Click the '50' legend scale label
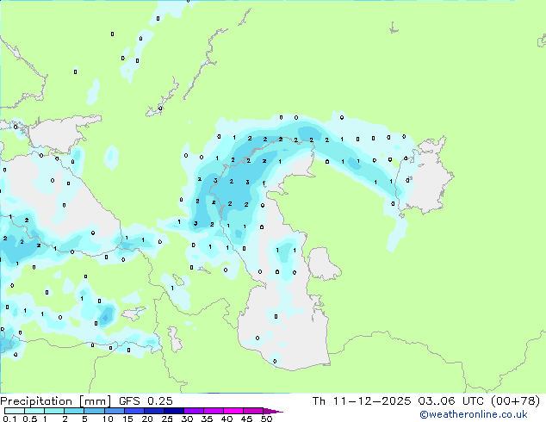546x422 pixels. point(266,419)
